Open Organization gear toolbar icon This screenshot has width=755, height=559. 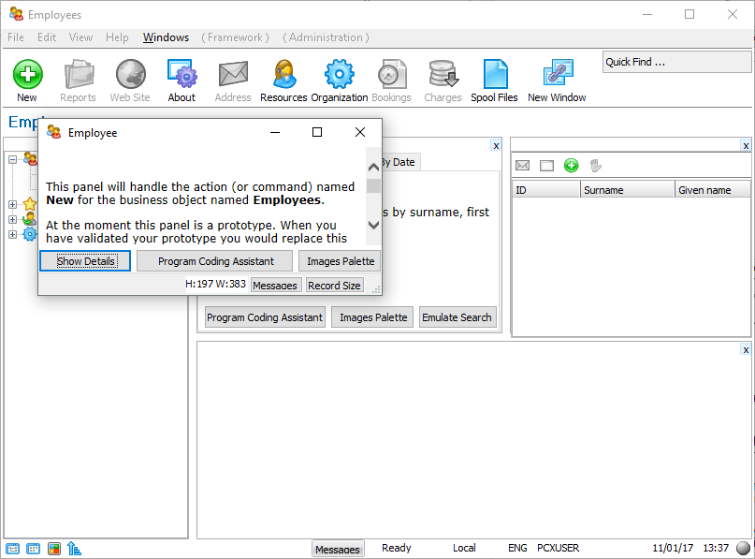339,74
